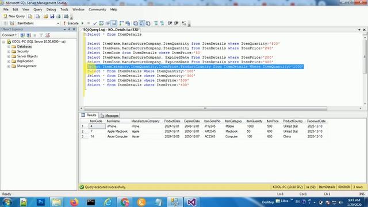Specify values for template parameters icon
The width and height of the screenshot is (368, 207).
[x=184, y=23]
